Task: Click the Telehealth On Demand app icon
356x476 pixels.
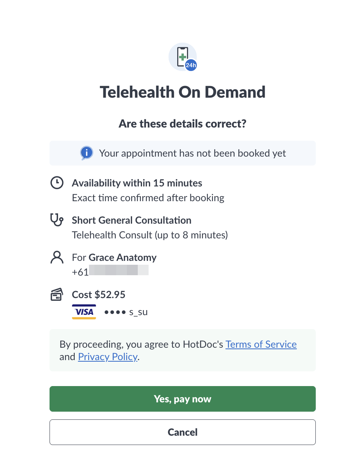Action: click(182, 57)
